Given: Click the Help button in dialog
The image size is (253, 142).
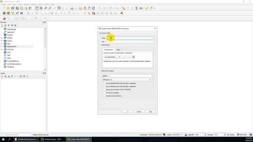Looking at the screenshot, I should 150,112.
